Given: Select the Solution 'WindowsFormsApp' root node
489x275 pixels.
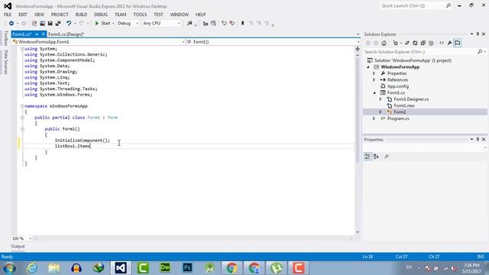Looking at the screenshot, I should [x=413, y=60].
